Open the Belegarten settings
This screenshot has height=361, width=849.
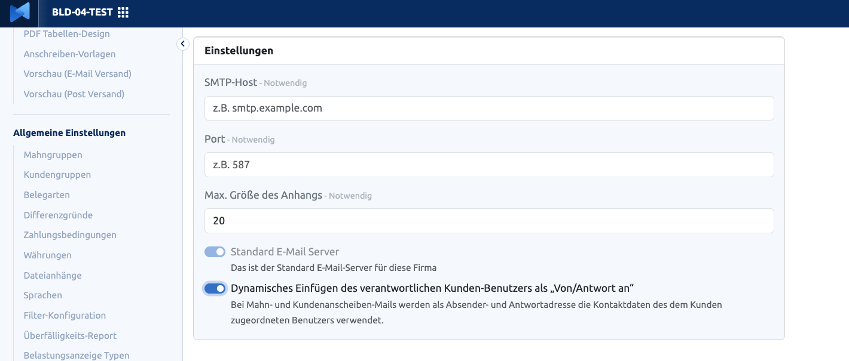point(47,195)
